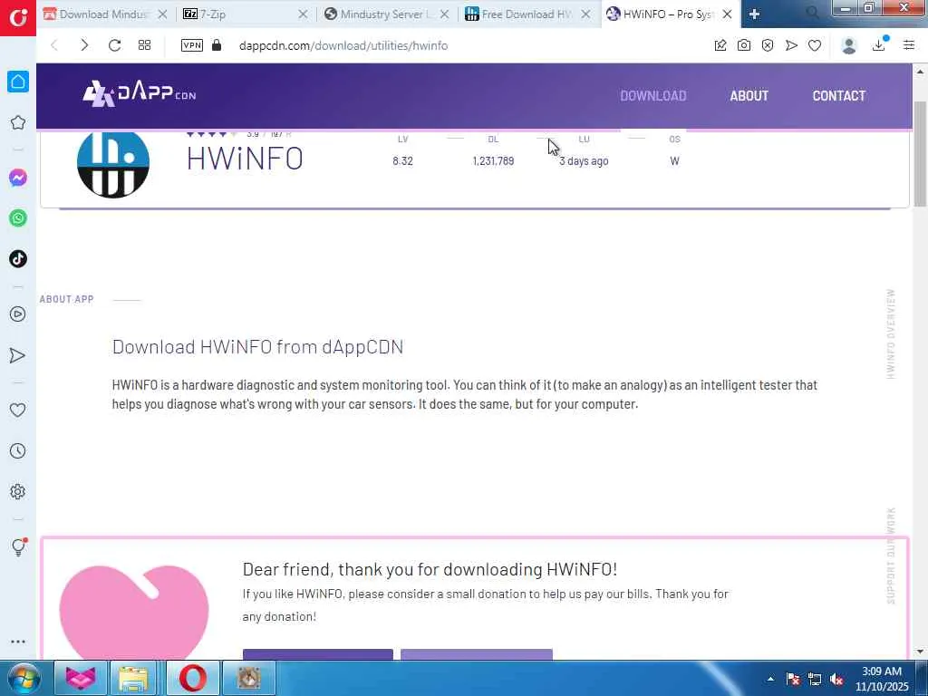
Task: Click the '3 days ago' last update text
Action: click(584, 161)
